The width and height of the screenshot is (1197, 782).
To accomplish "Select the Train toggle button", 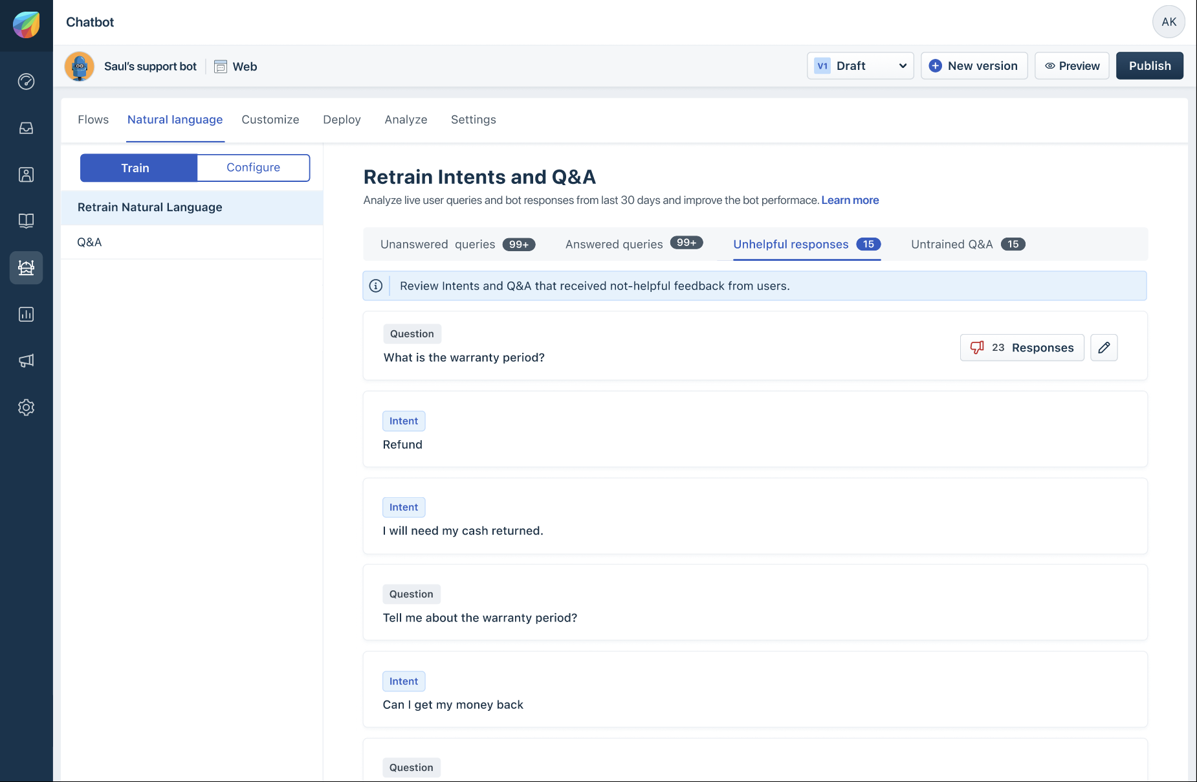I will (x=138, y=168).
